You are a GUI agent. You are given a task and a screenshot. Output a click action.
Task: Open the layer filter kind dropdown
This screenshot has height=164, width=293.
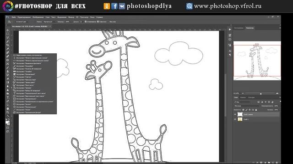pyautogui.click(x=242, y=102)
